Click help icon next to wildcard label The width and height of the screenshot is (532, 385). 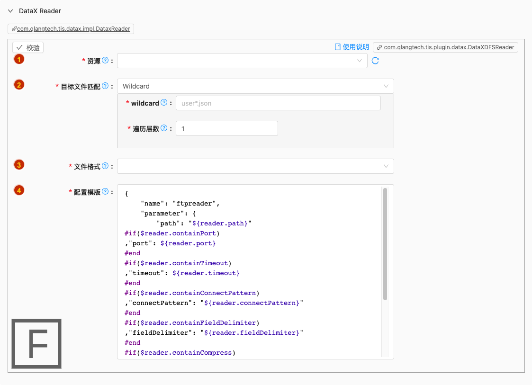164,102
